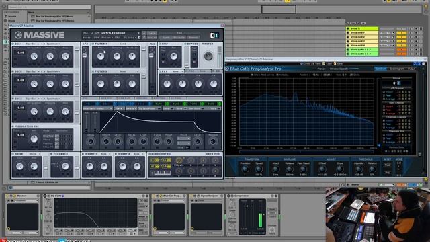Select zoom mouse mode in FreqAnalyst

398,83
